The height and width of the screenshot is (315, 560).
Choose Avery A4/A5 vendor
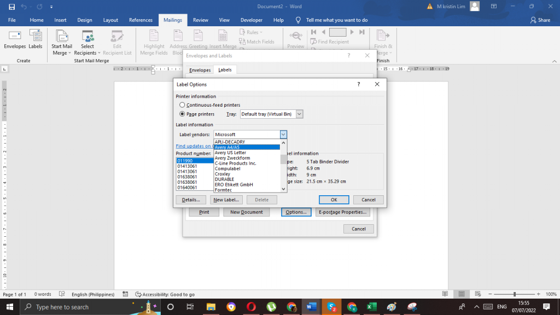(x=247, y=147)
